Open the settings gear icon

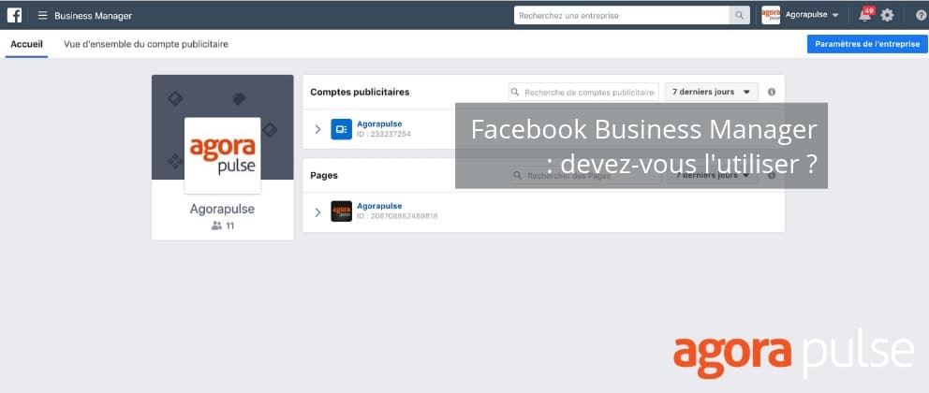887,15
